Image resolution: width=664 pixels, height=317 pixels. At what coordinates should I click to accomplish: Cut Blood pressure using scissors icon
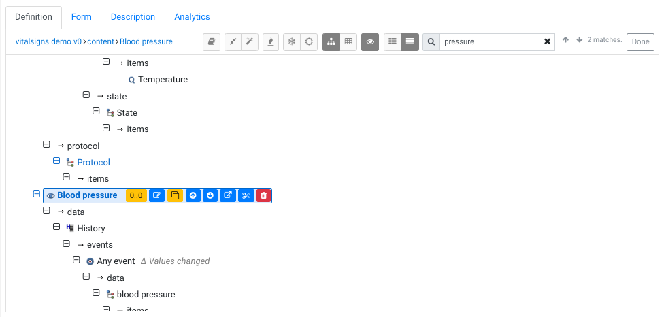(x=246, y=196)
